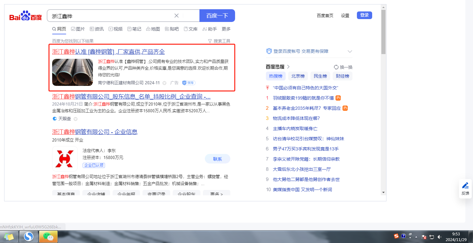473x243 pixels.
Task: Click the Sogou input method tray icon
Action: (x=396, y=236)
